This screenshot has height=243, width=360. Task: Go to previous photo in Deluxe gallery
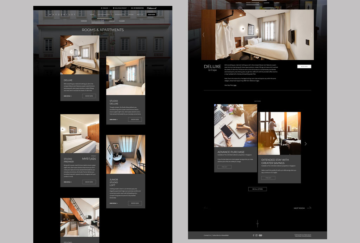(x=203, y=35)
